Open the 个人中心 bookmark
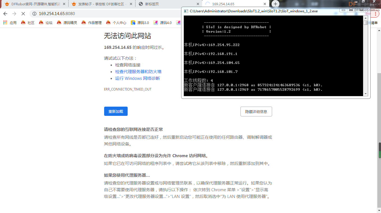 [x=116, y=23]
